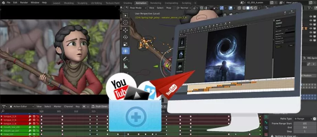The width and height of the screenshot is (317, 137).
Task: Open the Action Editor mode dropdown
Action: [x=22, y=107]
